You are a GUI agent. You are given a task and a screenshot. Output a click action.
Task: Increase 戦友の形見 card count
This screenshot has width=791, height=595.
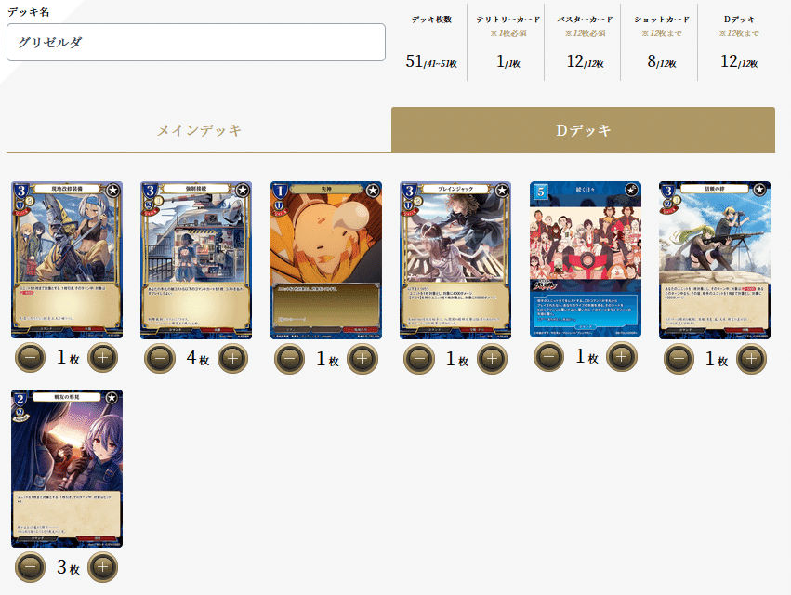coord(103,567)
